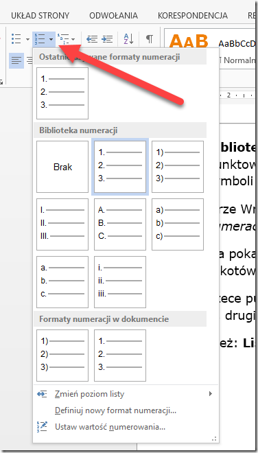Expand the Zmień poziom listy arrow

click(x=211, y=393)
